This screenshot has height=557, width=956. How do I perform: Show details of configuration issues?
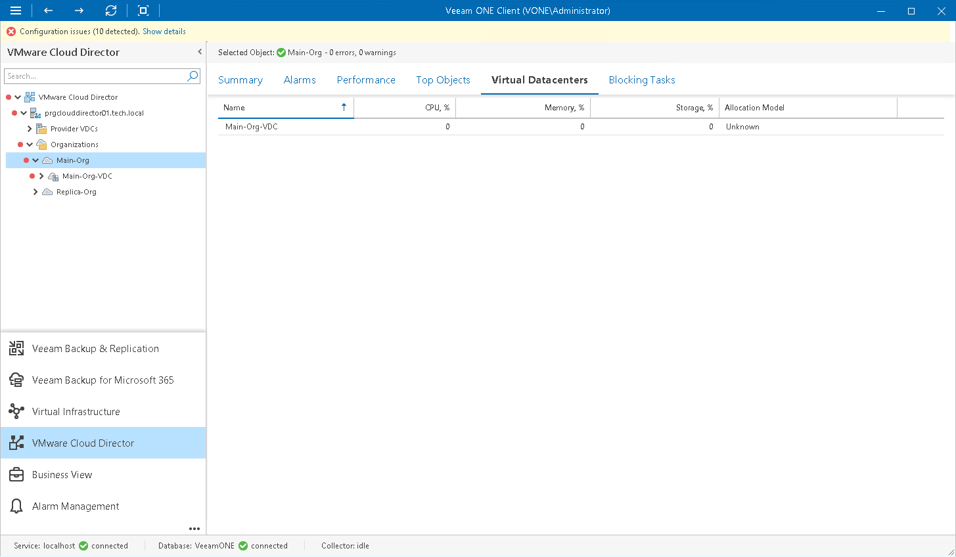[164, 32]
